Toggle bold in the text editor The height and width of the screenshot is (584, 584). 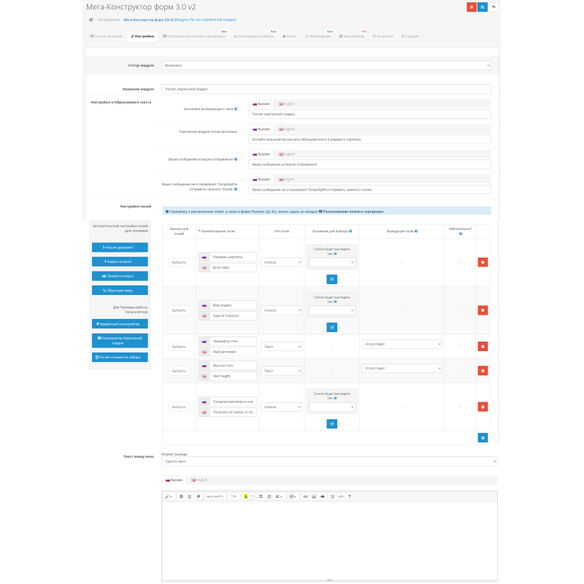pos(181,496)
